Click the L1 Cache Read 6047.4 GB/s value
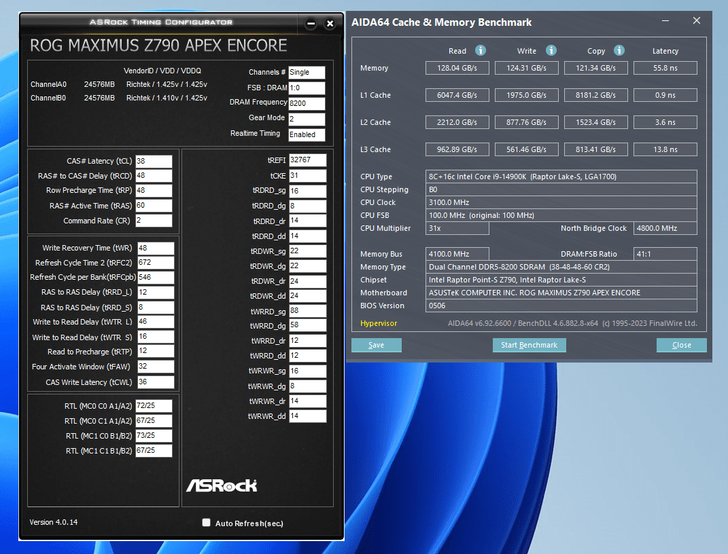This screenshot has width=728, height=554. click(x=457, y=95)
